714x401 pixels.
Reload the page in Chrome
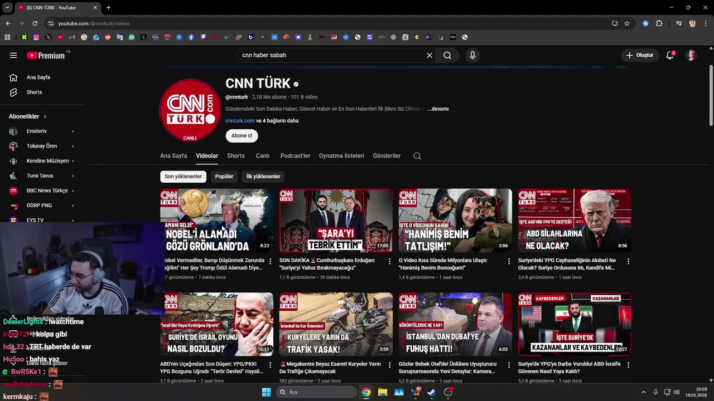point(35,23)
